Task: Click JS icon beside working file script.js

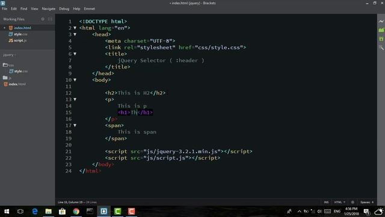Action: pos(11,40)
